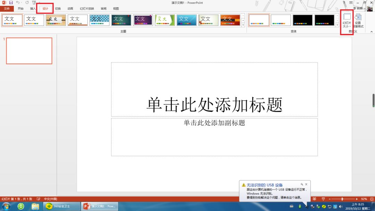This screenshot has height=211, width=375.
Task: Expand the variants gallery More arrow
Action: (x=337, y=25)
